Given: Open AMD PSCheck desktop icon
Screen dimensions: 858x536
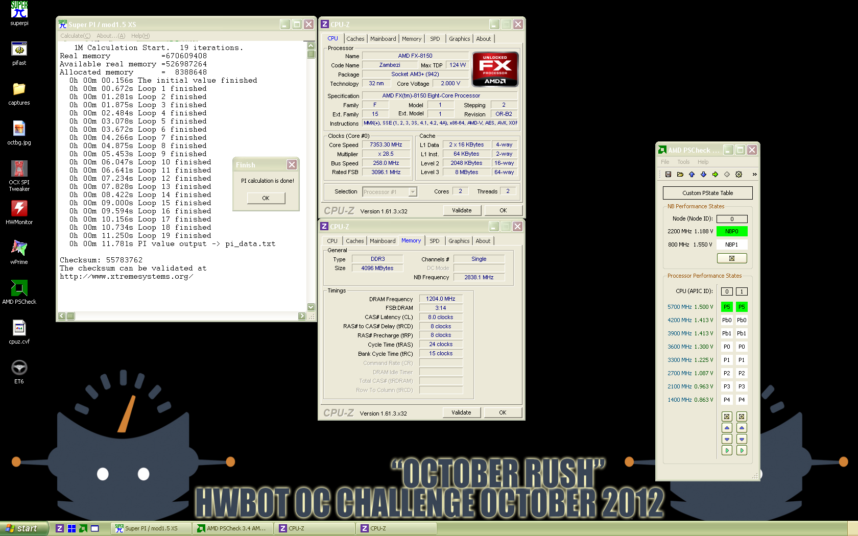Looking at the screenshot, I should (19, 293).
